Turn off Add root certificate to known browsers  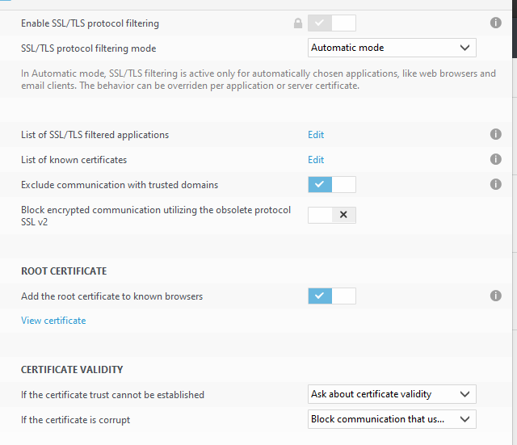(x=331, y=296)
